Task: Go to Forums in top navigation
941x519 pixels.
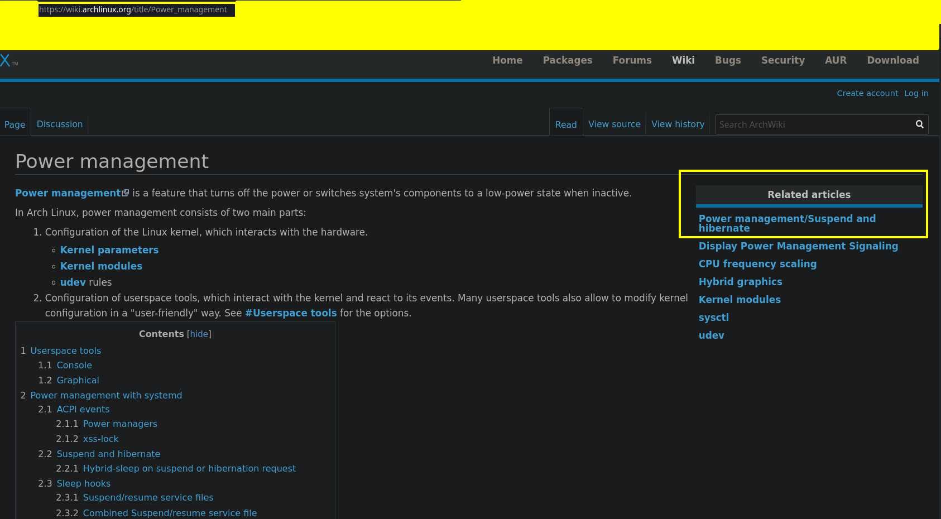Action: click(x=632, y=60)
